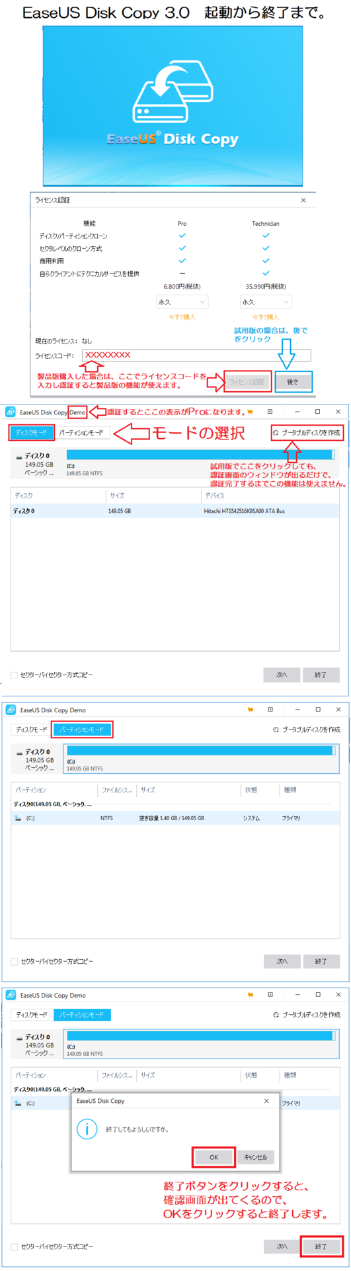Select the ディスク 0 row with Hitachi device
The width and height of the screenshot is (351, 1271).
[175, 511]
